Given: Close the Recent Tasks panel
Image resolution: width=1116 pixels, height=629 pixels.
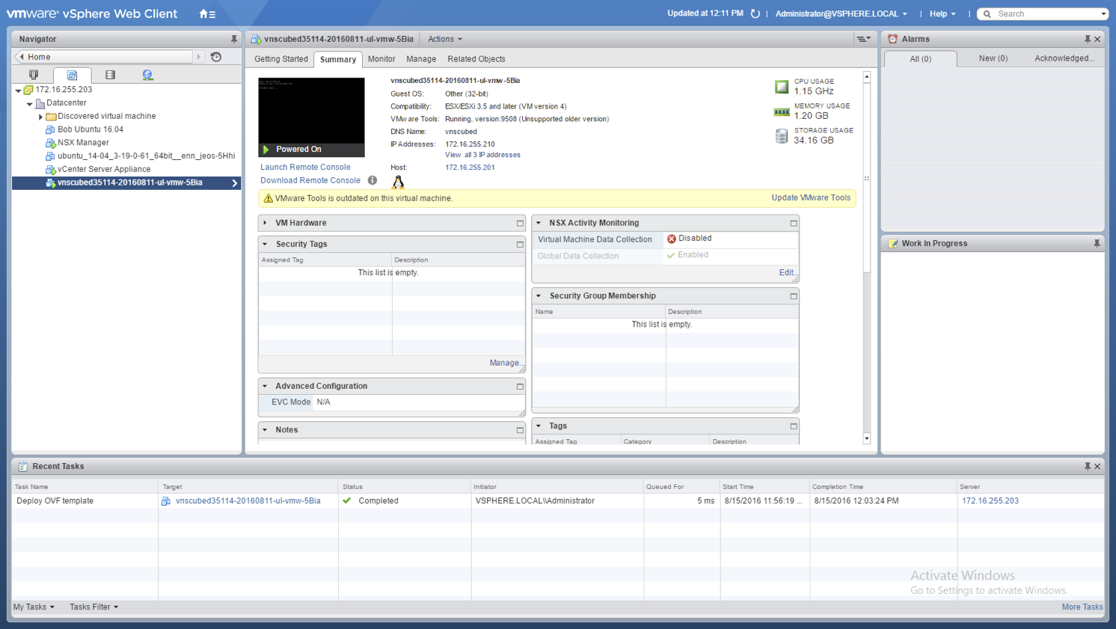Looking at the screenshot, I should (x=1097, y=467).
